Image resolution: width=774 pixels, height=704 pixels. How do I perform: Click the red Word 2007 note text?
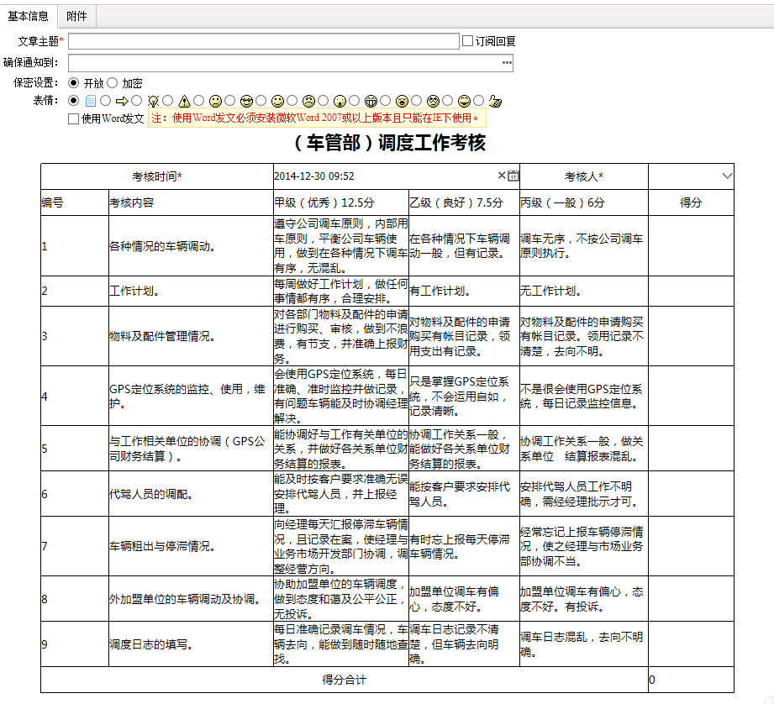317,118
